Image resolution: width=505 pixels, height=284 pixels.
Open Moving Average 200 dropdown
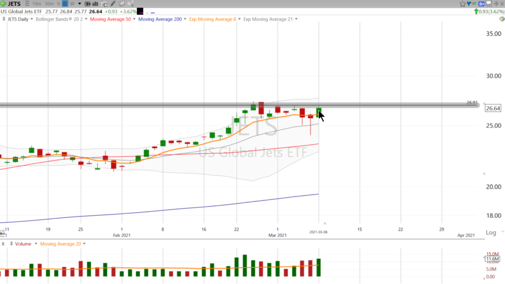pyautogui.click(x=185, y=19)
